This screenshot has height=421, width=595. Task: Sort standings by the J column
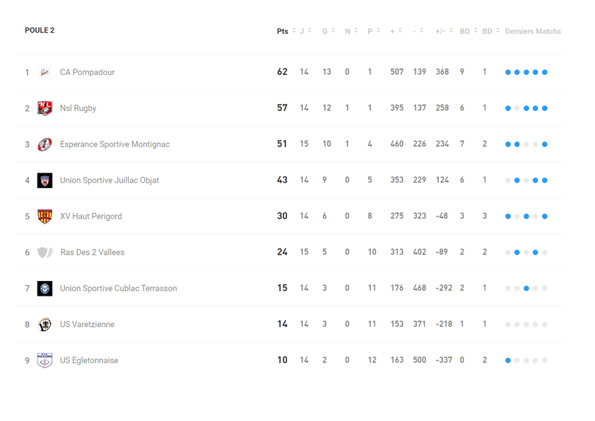305,31
